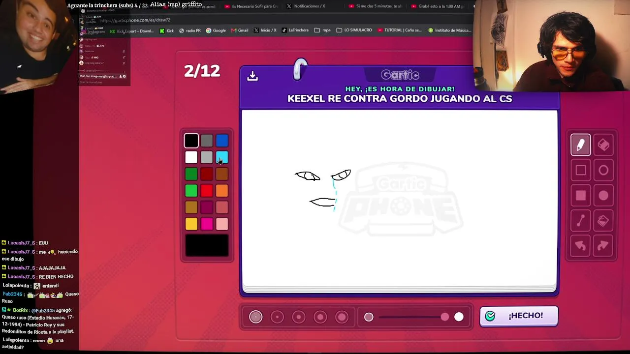The width and height of the screenshot is (630, 354).
Task: Pick the dark red color swatch
Action: pos(207,174)
